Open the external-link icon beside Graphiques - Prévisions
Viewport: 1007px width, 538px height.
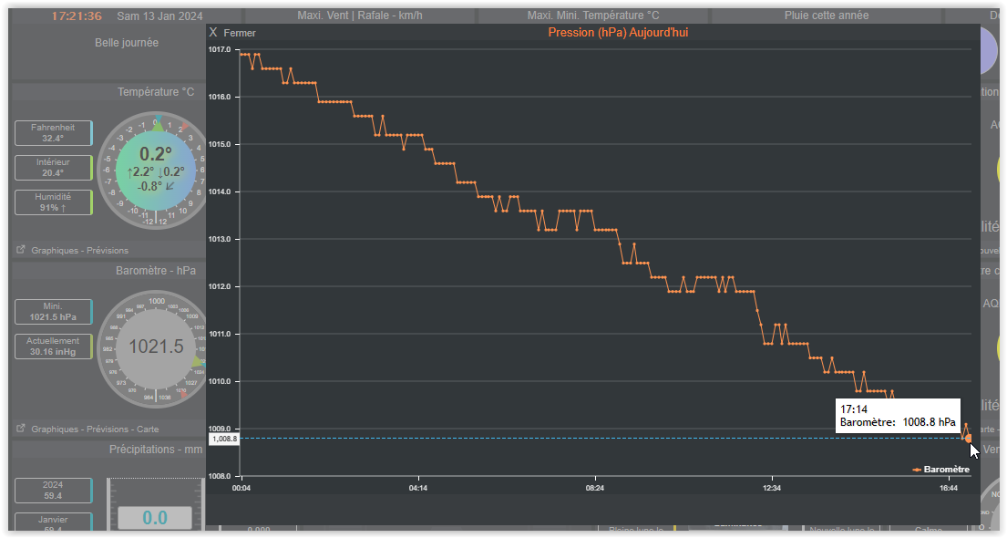click(x=21, y=250)
